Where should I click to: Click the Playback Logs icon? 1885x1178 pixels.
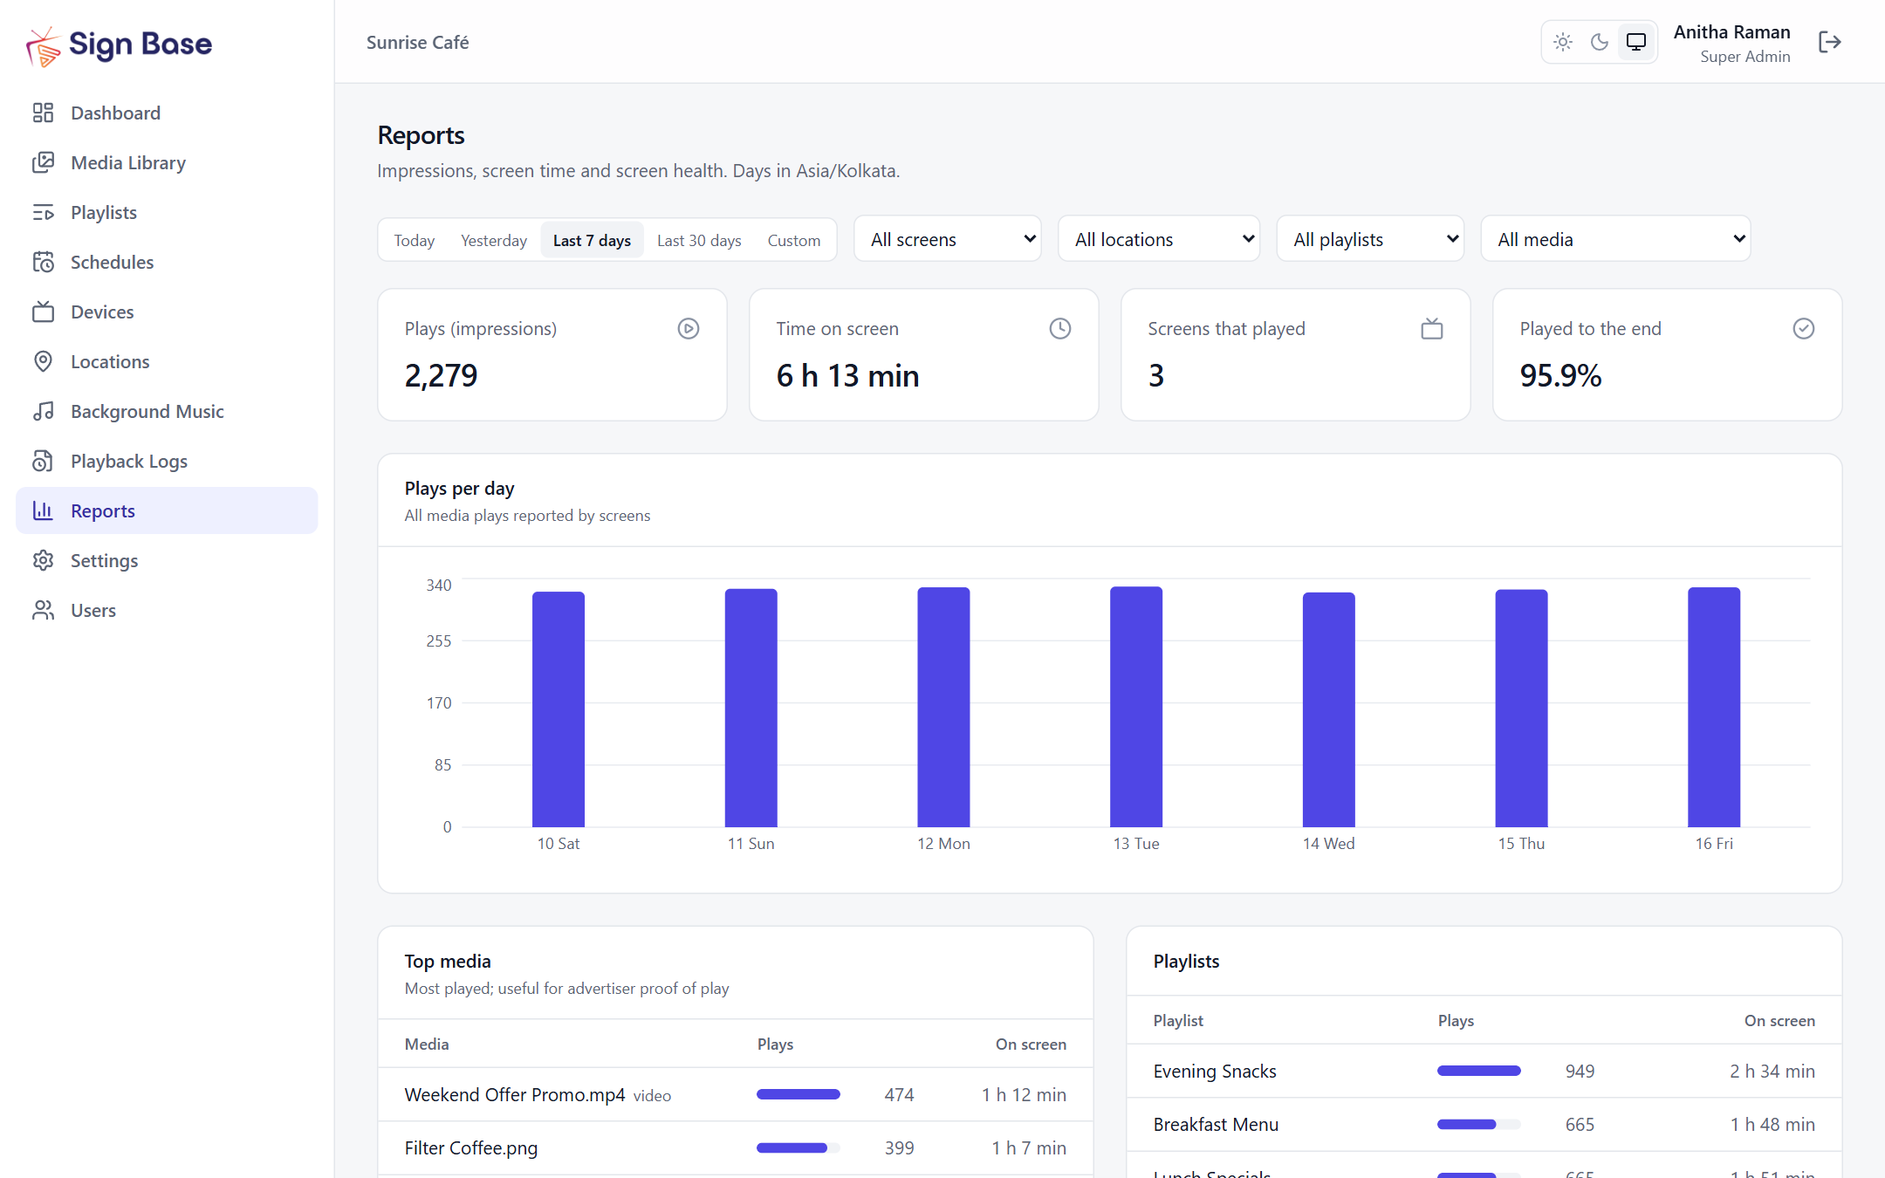[x=43, y=461]
